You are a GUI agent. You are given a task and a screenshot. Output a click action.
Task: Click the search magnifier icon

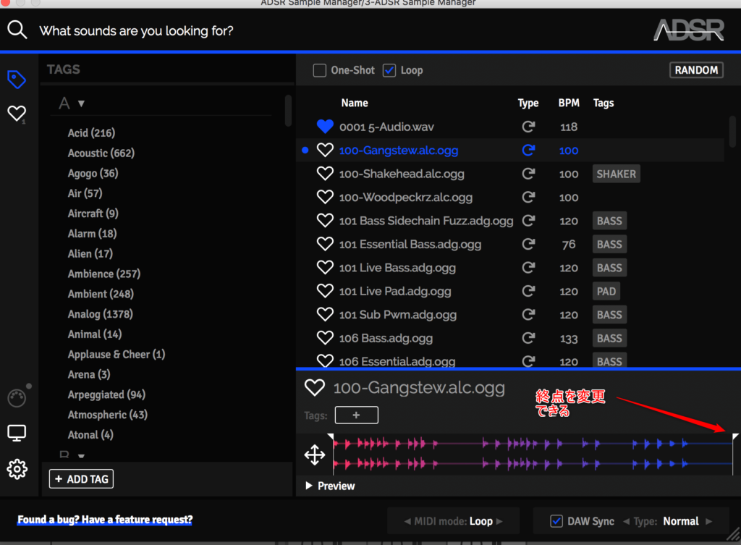pos(17,30)
